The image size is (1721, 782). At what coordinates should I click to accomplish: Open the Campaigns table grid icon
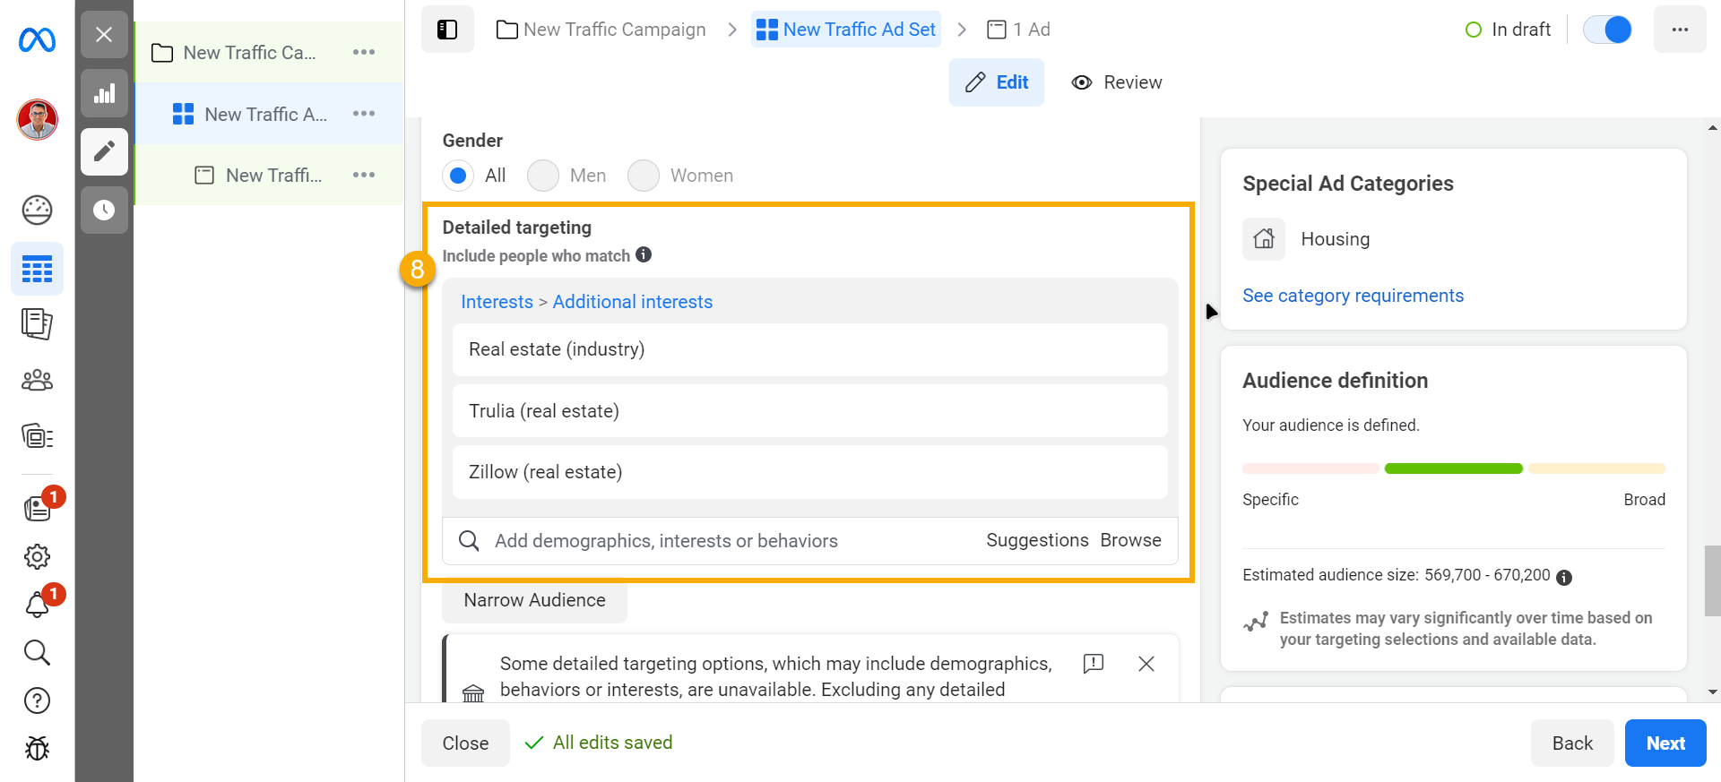coord(37,269)
